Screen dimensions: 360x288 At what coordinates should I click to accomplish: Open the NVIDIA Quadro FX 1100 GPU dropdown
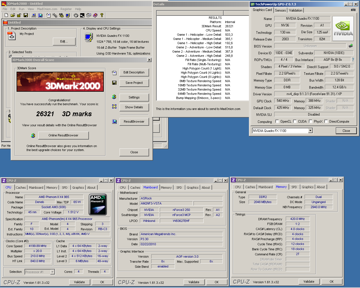pyautogui.click(x=310, y=130)
